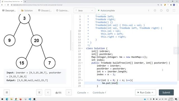Go to the previous problem arrow

pyautogui.click(x=48, y=92)
